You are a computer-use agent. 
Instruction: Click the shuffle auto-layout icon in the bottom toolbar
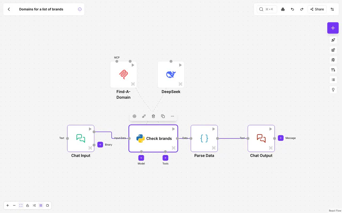34,206
